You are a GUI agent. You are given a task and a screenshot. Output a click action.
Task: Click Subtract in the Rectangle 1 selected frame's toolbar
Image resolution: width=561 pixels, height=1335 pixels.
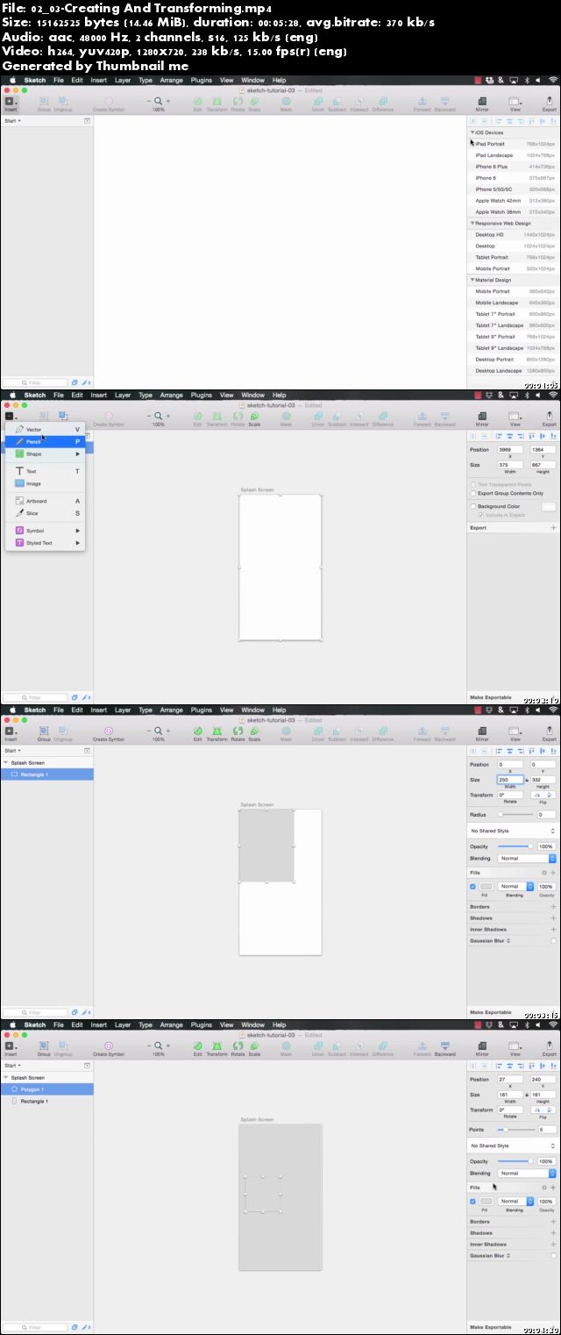click(338, 732)
